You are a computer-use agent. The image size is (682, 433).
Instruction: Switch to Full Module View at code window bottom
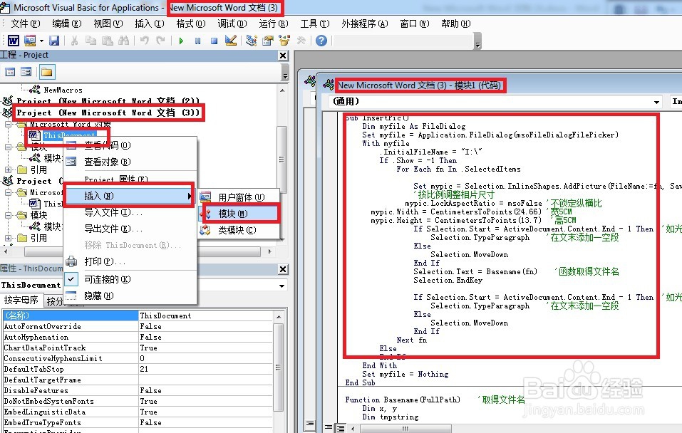[341, 428]
